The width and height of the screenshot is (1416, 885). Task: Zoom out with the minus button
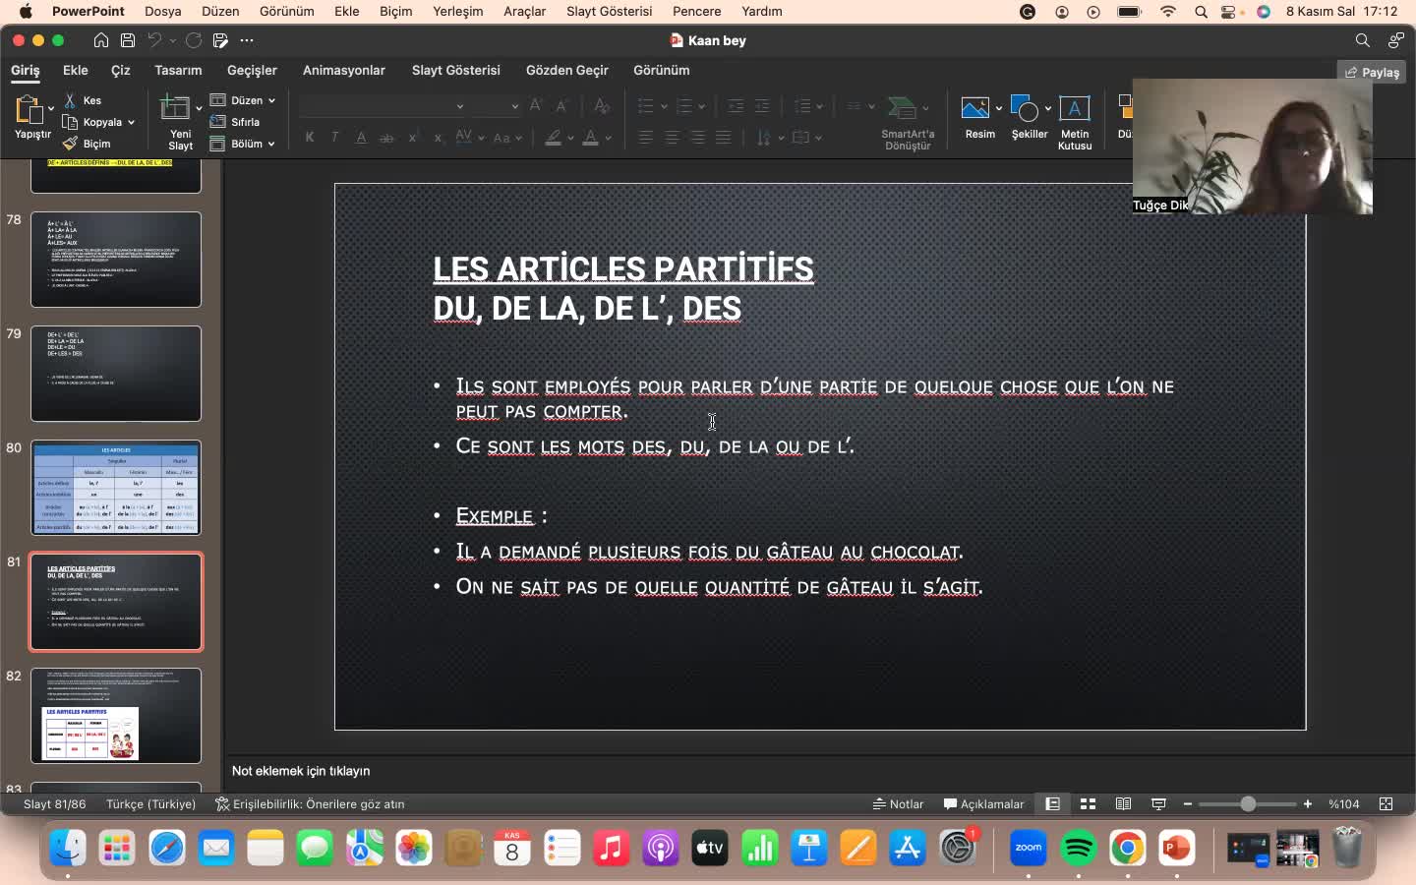pyautogui.click(x=1188, y=804)
